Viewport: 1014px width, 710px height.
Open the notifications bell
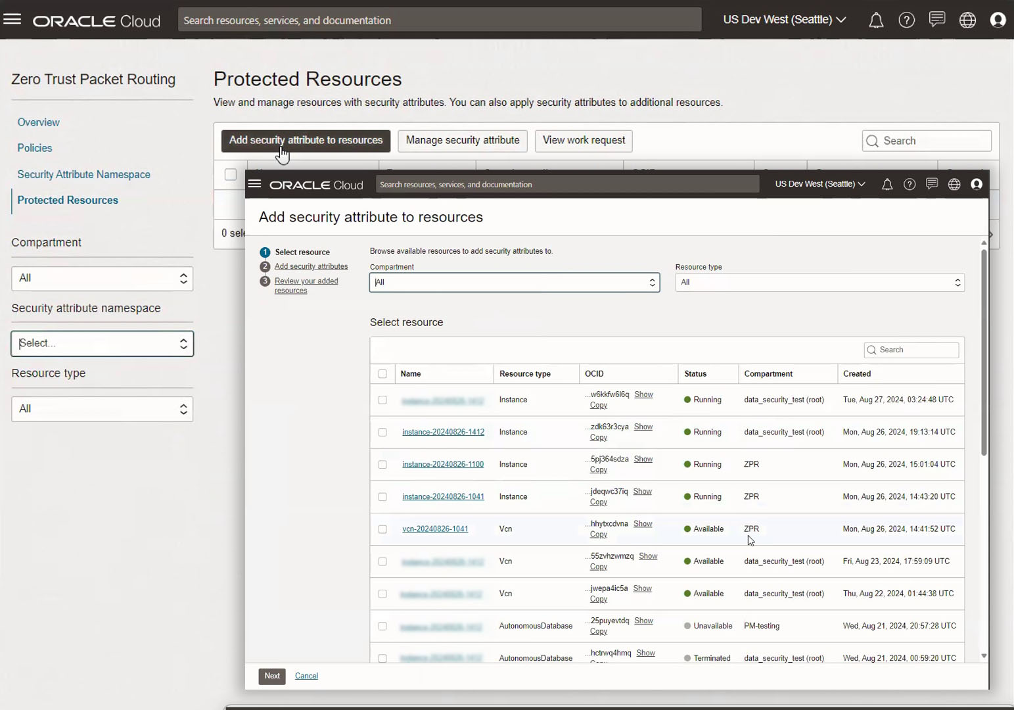(x=876, y=20)
